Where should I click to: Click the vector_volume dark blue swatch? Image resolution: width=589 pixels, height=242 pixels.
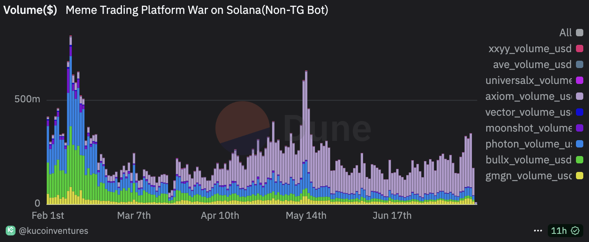(580, 112)
